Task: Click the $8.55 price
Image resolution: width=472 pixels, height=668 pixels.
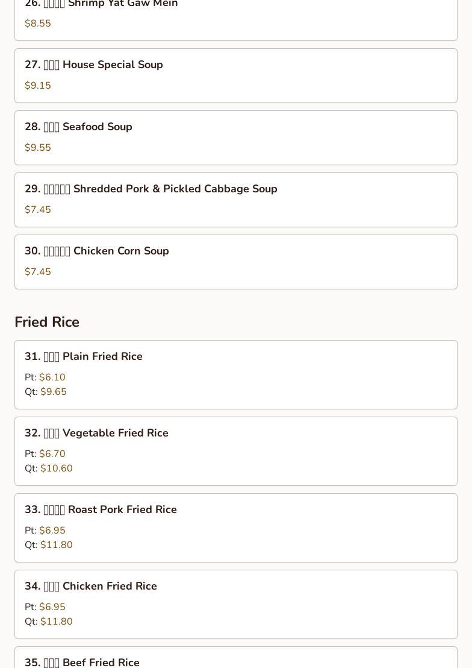Action: [x=38, y=24]
